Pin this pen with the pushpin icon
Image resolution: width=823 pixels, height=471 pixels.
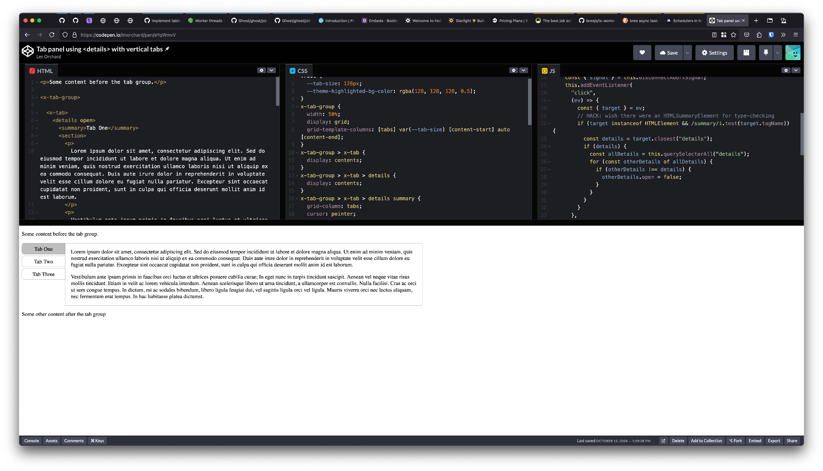(x=765, y=53)
